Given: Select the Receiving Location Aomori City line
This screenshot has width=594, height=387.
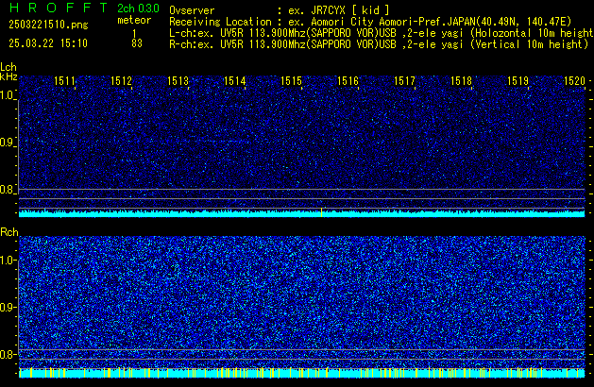Looking at the screenshot, I should pos(370,22).
